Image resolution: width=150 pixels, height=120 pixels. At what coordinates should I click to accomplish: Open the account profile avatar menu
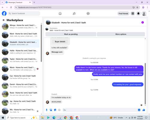pyautogui.click(x=144, y=13)
